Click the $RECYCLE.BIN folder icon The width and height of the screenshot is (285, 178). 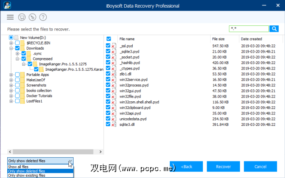(x=23, y=43)
